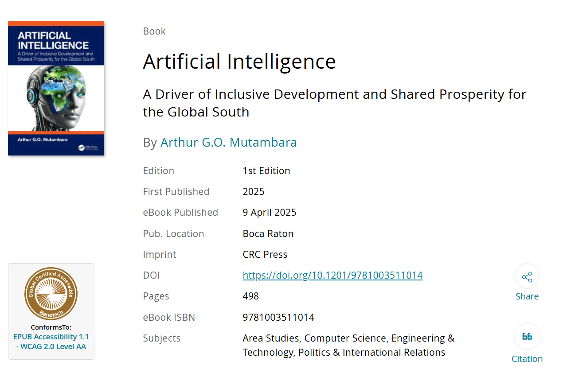The height and width of the screenshot is (377, 571).
Task: Click the CRC Press imprint value
Action: [265, 254]
